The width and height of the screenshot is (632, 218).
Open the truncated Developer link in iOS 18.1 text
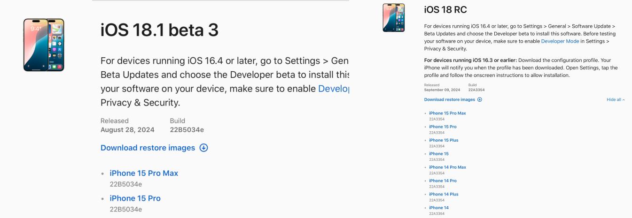pos(333,89)
